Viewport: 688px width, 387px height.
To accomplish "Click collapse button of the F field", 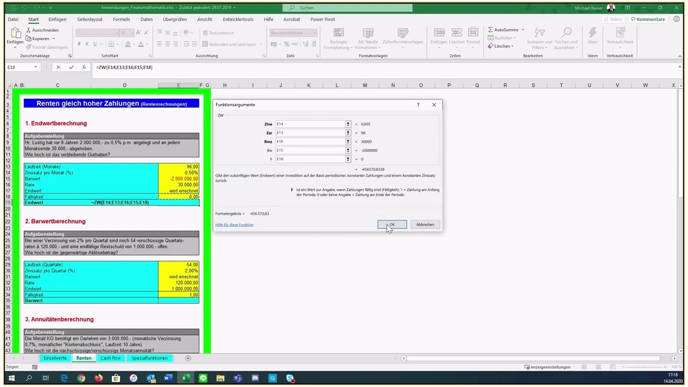I will [348, 159].
